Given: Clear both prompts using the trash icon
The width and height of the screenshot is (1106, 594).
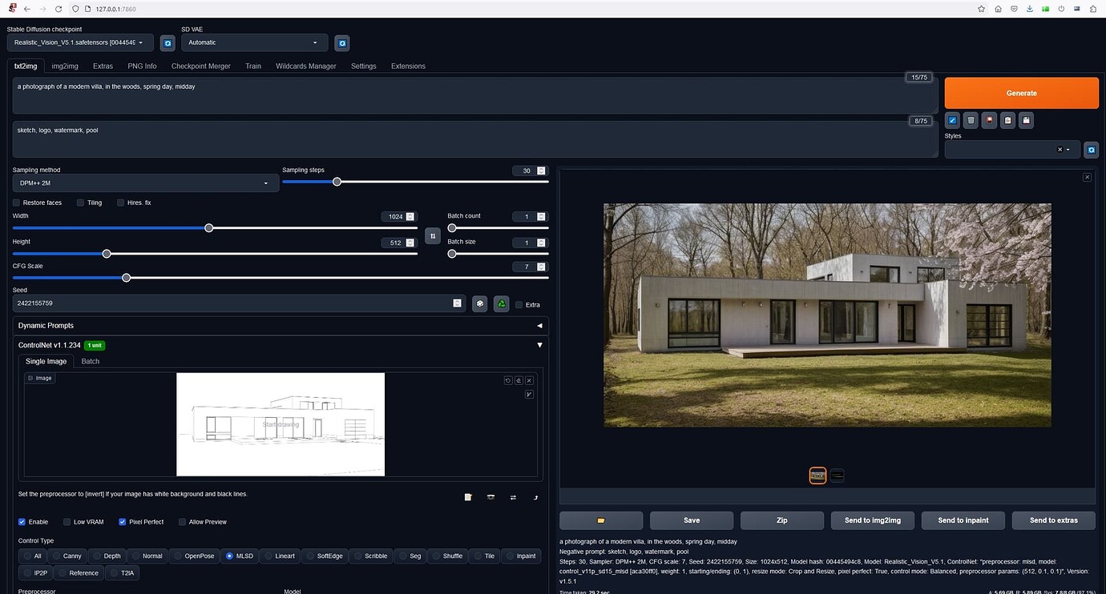Looking at the screenshot, I should point(971,120).
